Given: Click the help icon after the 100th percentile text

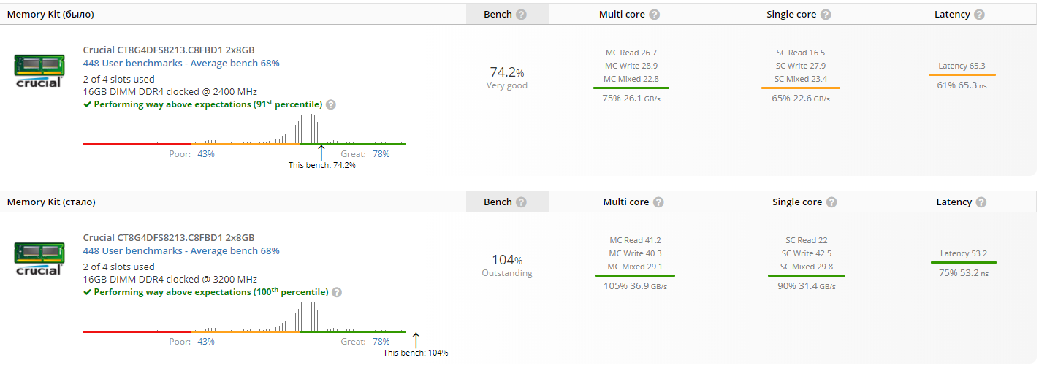Looking at the screenshot, I should point(337,292).
